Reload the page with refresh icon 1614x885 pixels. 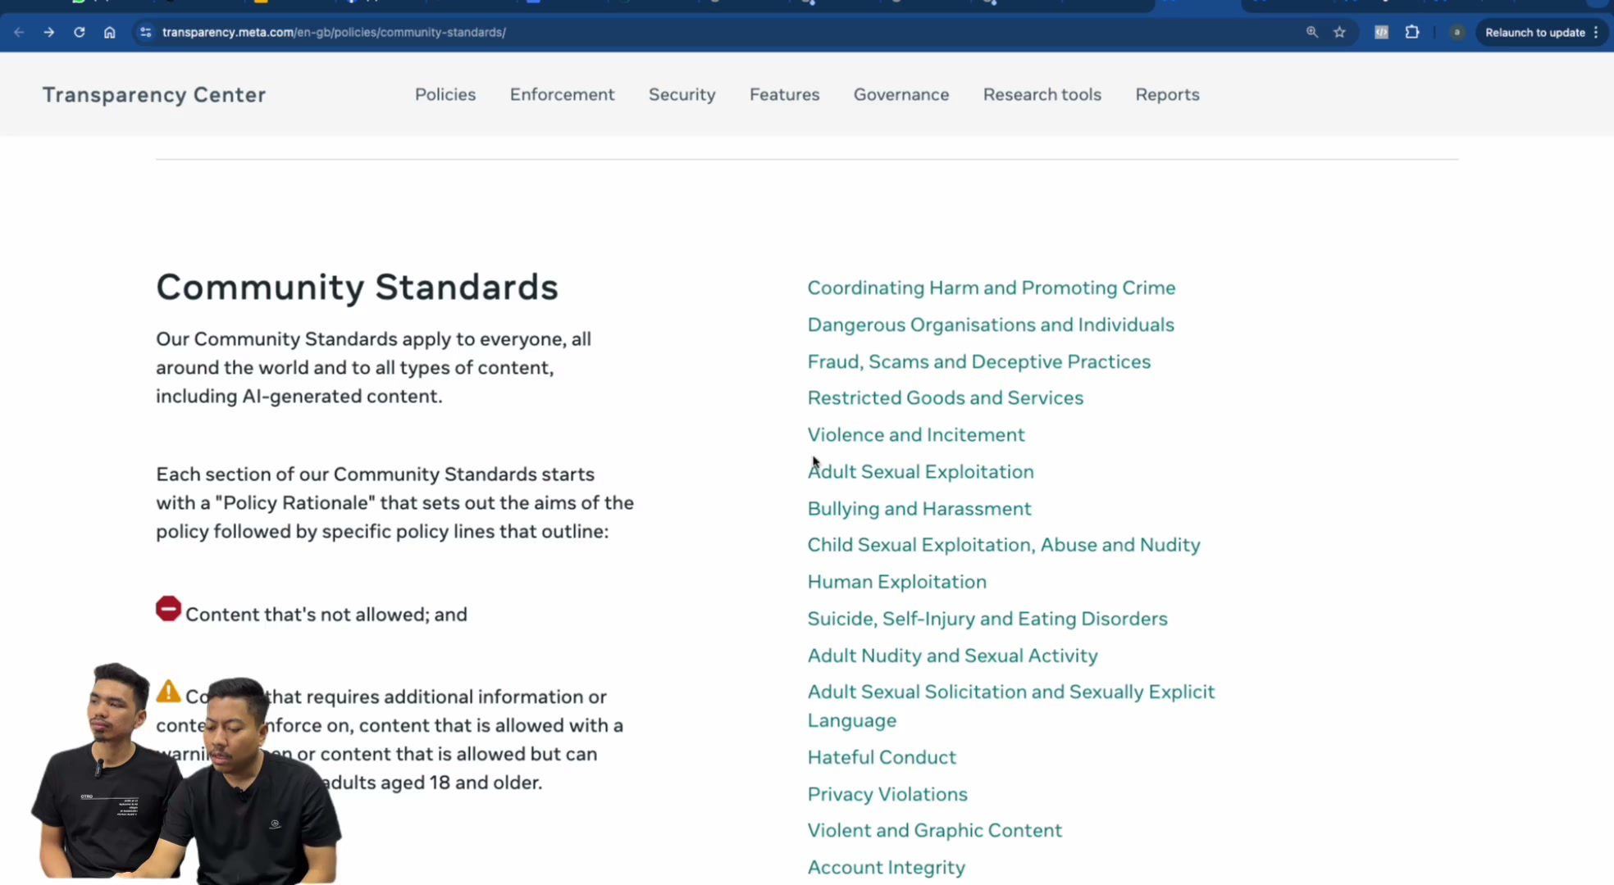coord(80,32)
